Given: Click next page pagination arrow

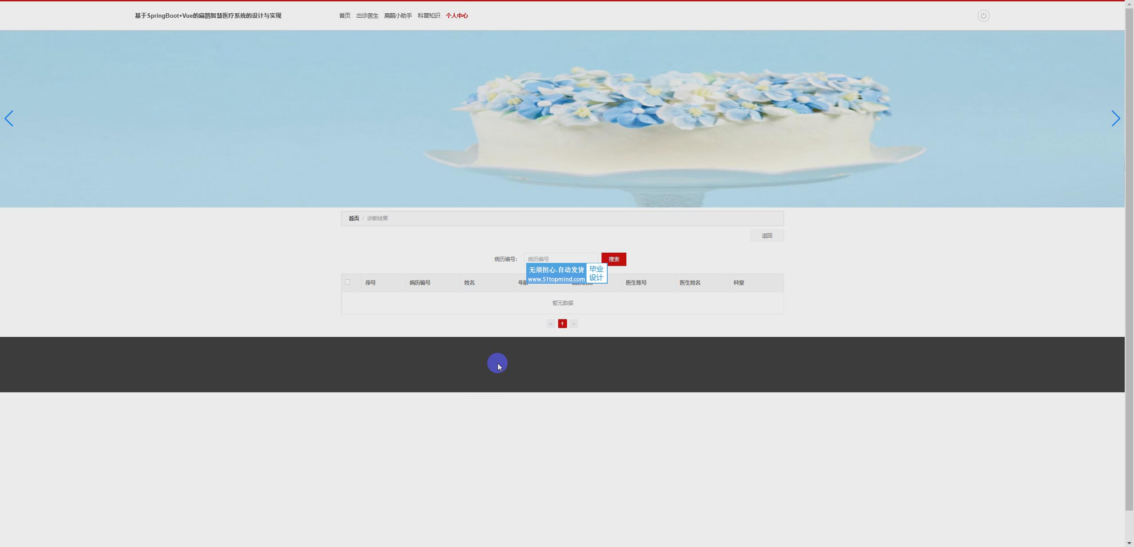Looking at the screenshot, I should (x=574, y=324).
